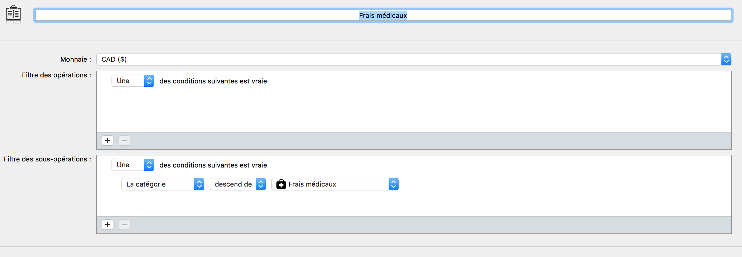
Task: Click the medical kit category icon
Action: click(x=281, y=184)
